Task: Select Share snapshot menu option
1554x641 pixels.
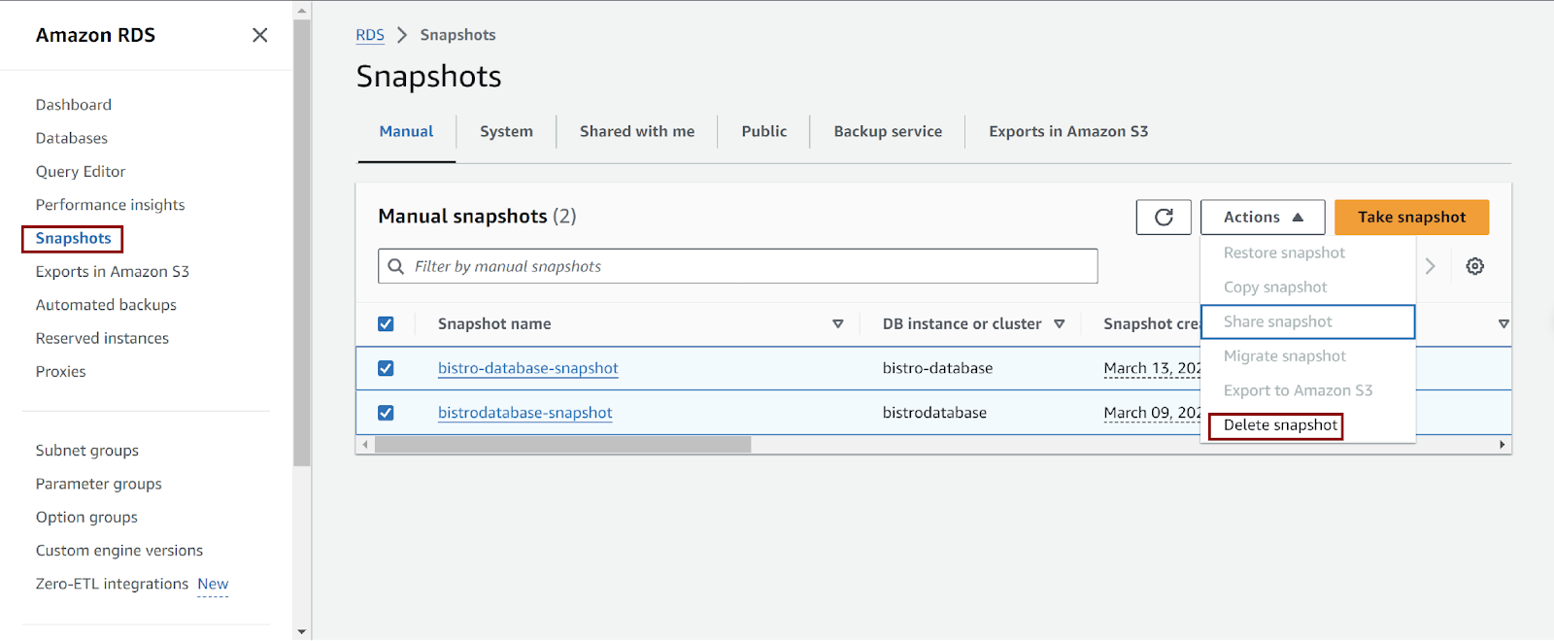Action: tap(1307, 321)
